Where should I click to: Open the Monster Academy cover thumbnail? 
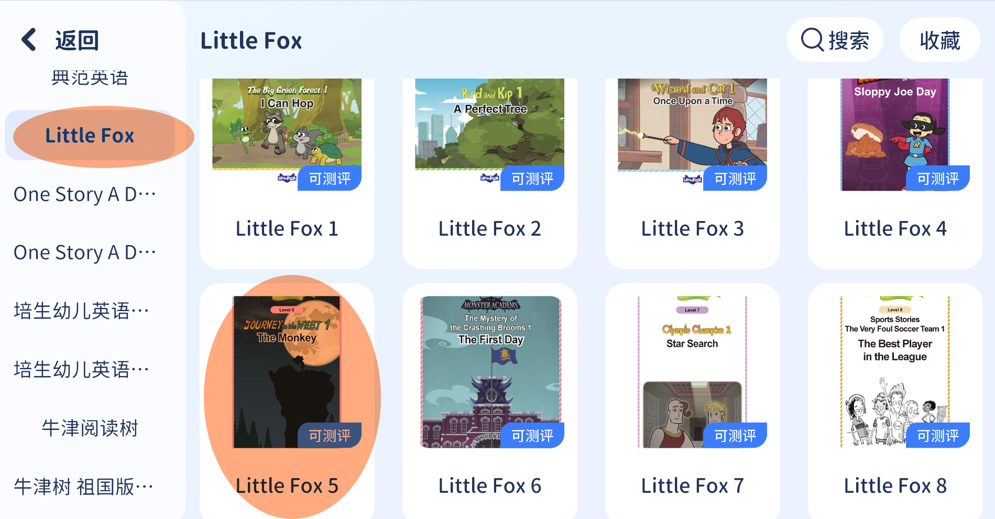click(491, 372)
